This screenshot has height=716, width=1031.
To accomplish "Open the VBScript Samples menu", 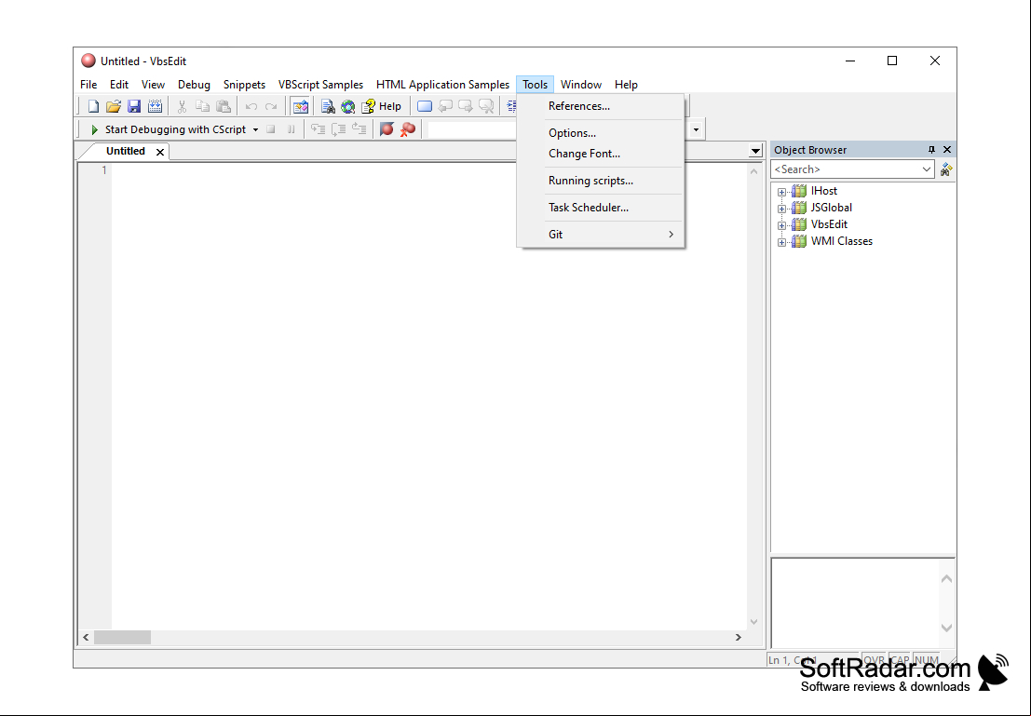I will click(320, 85).
